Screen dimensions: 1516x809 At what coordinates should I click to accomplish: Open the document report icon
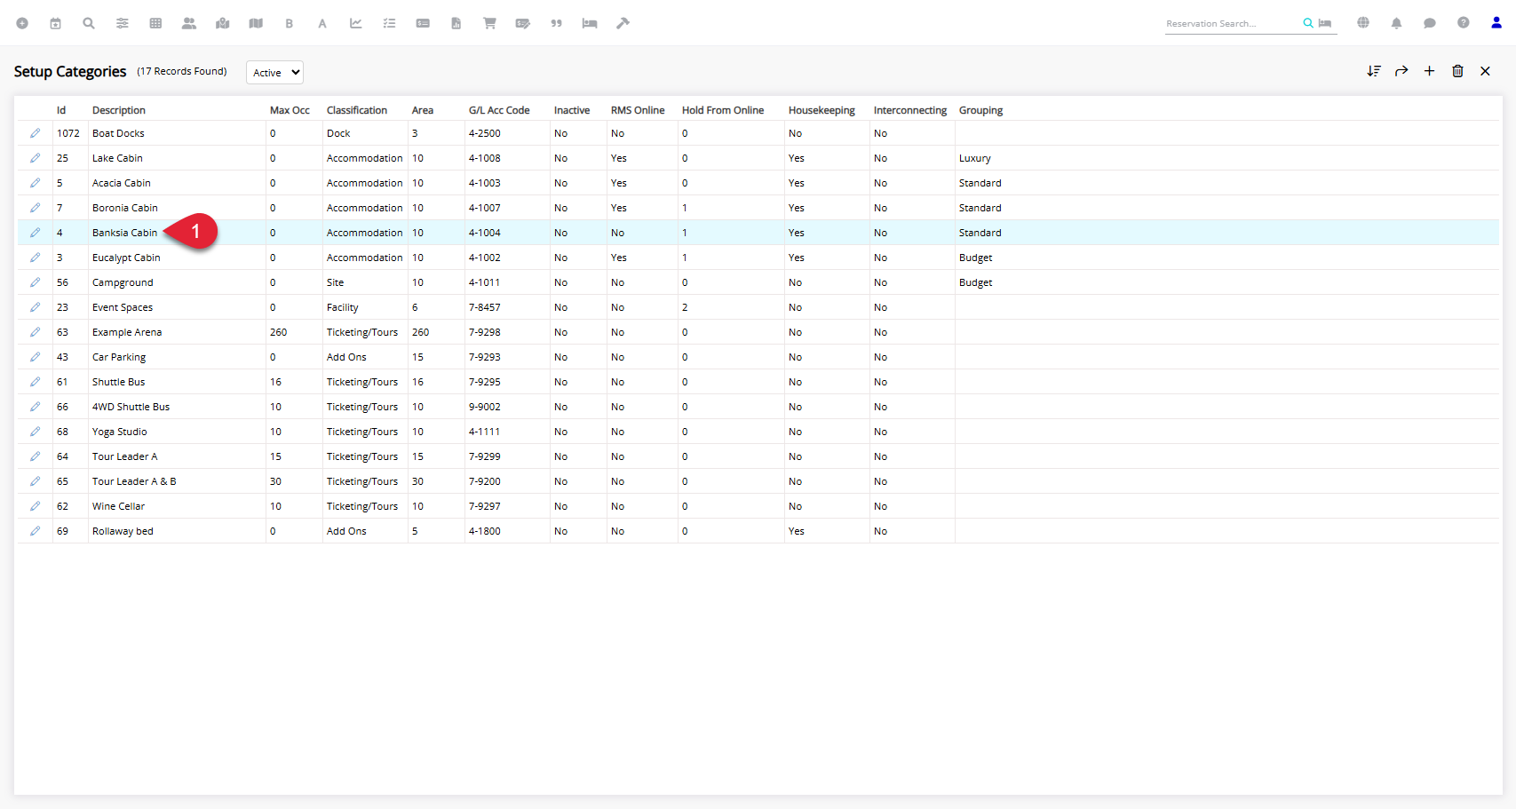click(456, 23)
